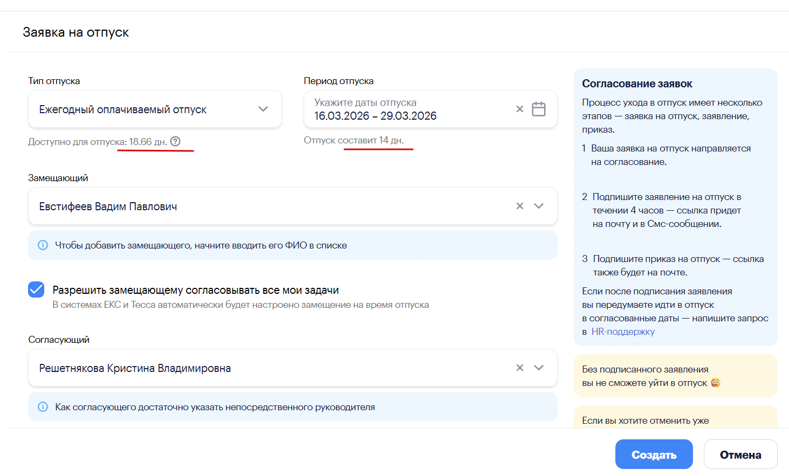The height and width of the screenshot is (476, 789).
Task: Cancel the vacation request with Отмена
Action: point(740,454)
